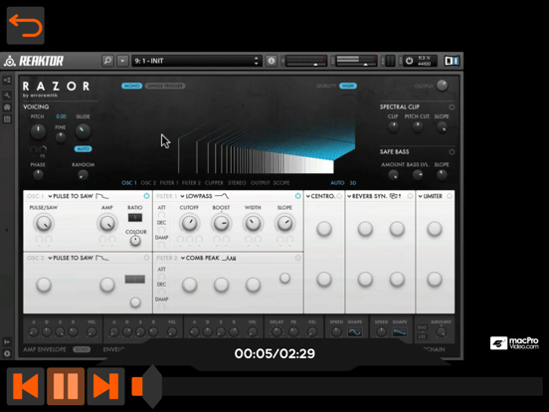Image resolution: width=549 pixels, height=412 pixels.
Task: Click the PITCH knob in Voicing
Action: tap(38, 131)
